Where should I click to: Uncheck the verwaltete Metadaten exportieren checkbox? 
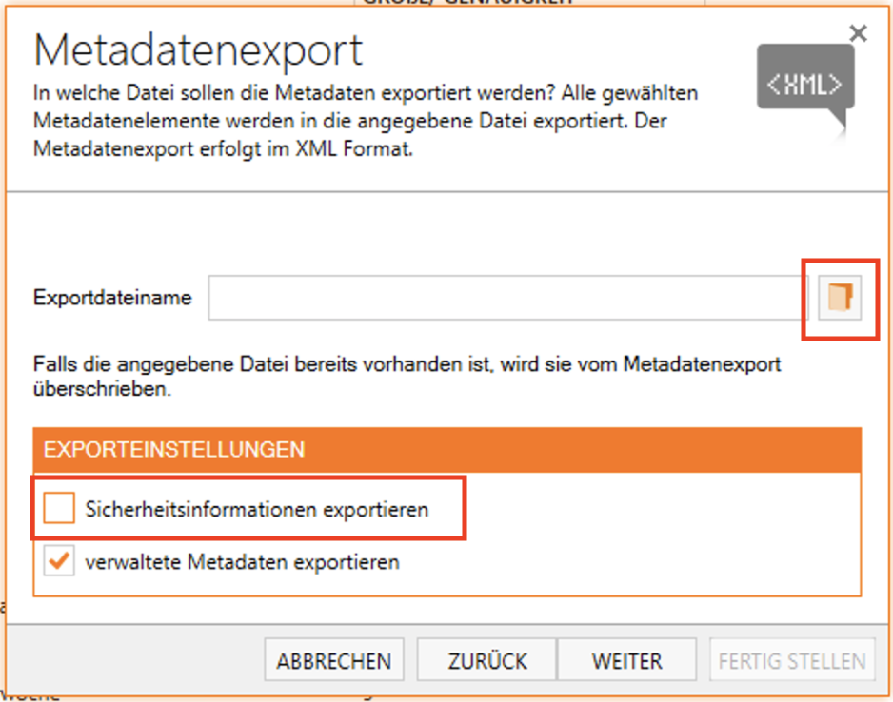[x=59, y=562]
